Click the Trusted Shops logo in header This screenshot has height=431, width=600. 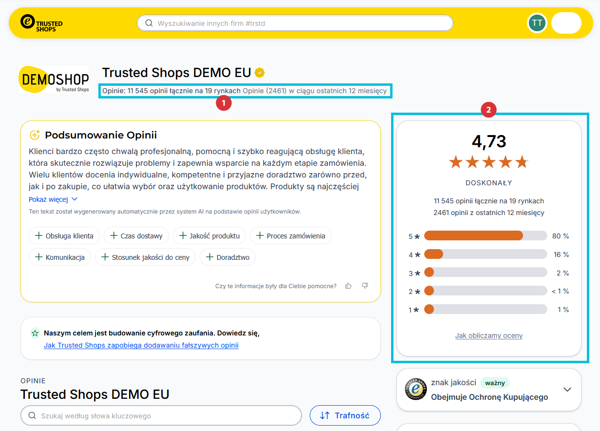tap(41, 23)
